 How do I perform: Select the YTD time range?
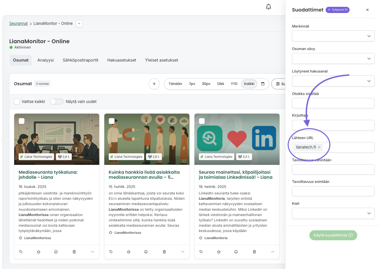(234, 84)
